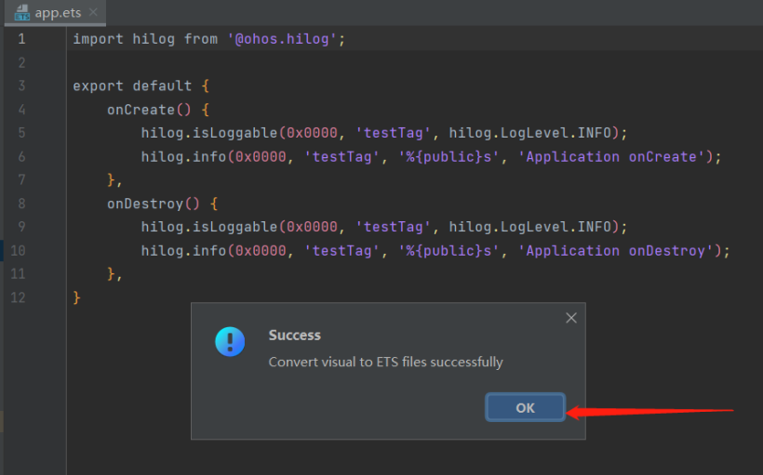
Task: Click the blue exclamation info icon
Action: pyautogui.click(x=230, y=341)
